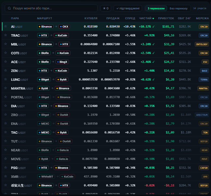The image size is (211, 196).
Task: Favorite the TRAC/USDT row star
Action: [6, 35]
